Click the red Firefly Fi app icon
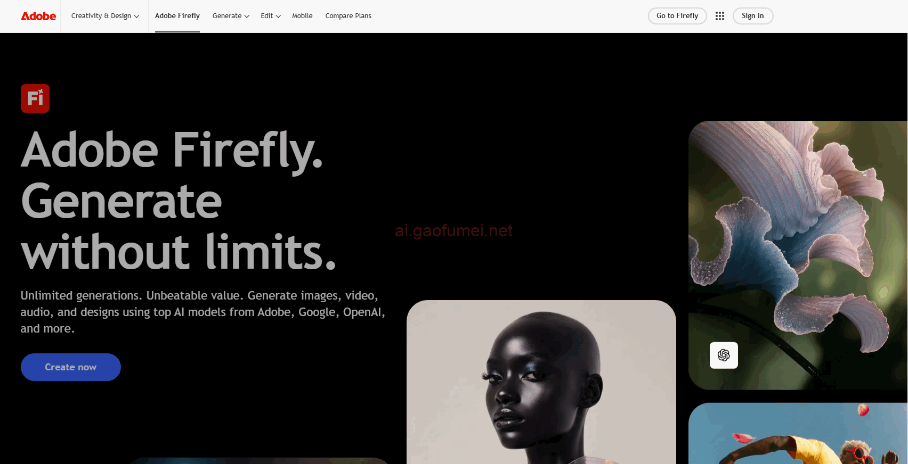 pos(35,98)
